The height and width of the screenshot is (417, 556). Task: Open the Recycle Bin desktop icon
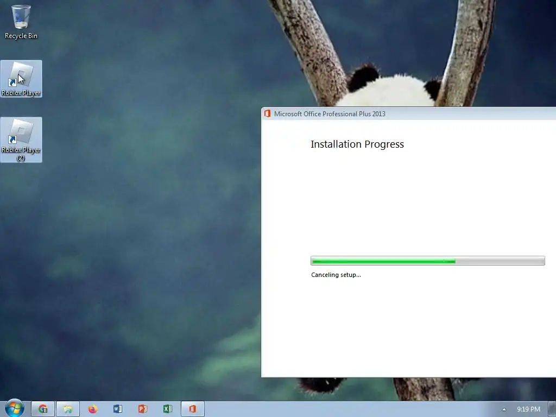coord(21,22)
